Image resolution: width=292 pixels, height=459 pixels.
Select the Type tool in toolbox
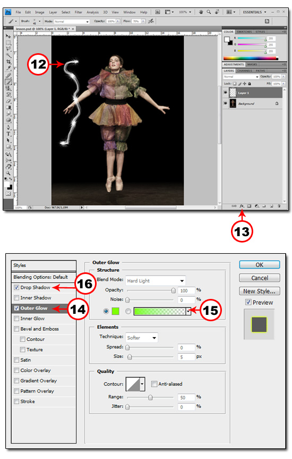click(8, 134)
